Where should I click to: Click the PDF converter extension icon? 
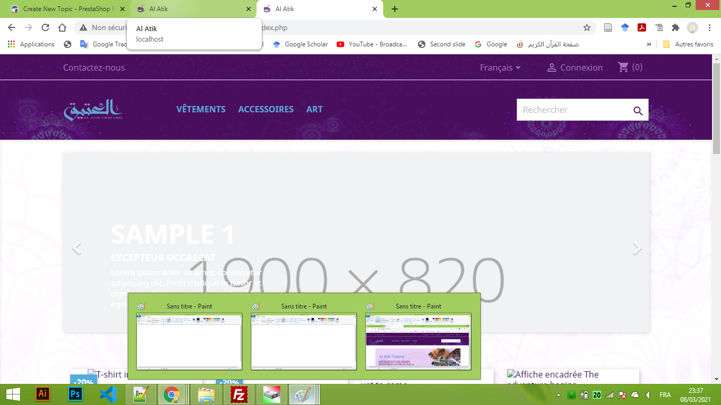(x=659, y=27)
